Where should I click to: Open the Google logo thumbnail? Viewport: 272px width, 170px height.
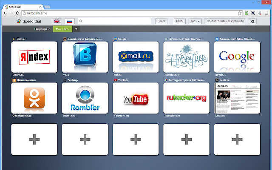coord(237,57)
